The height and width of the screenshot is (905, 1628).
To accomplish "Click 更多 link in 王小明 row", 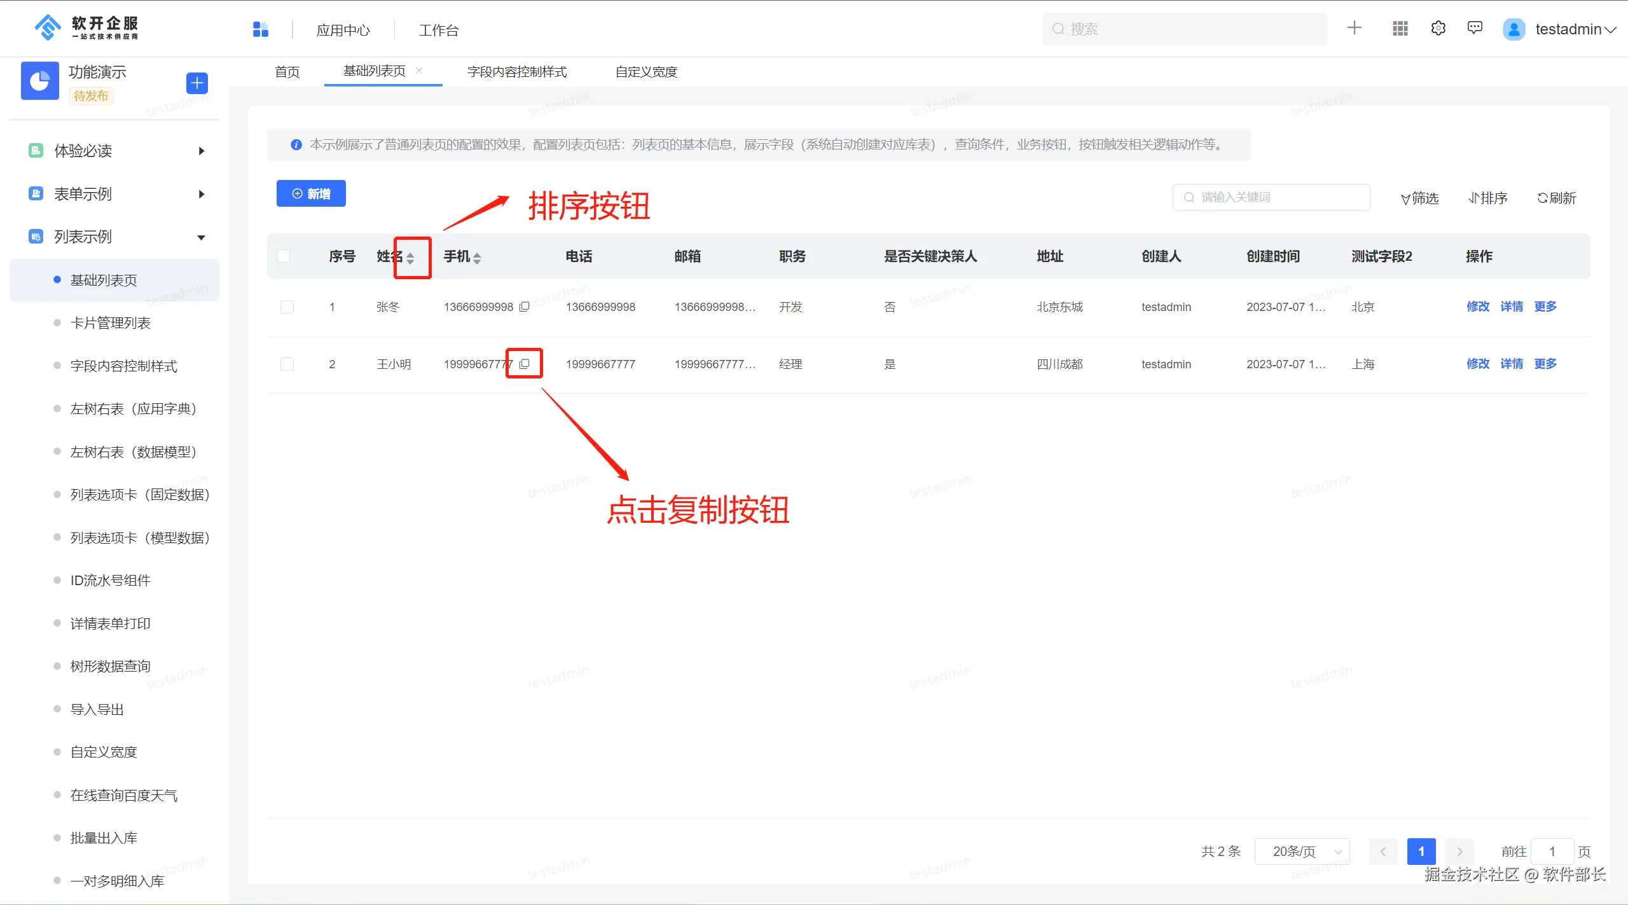I will tap(1545, 364).
